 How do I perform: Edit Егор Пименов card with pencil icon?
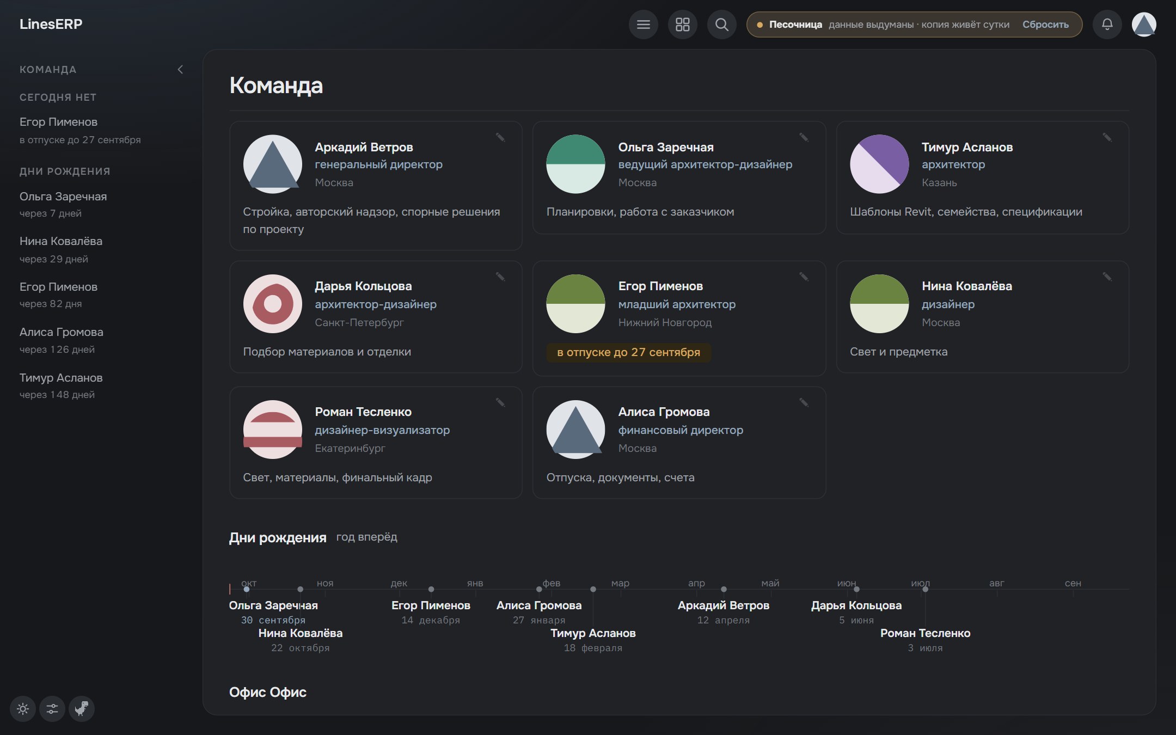click(x=804, y=277)
